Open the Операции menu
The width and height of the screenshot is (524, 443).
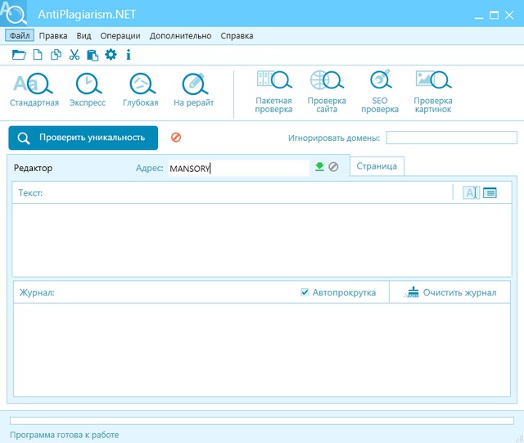pos(120,36)
